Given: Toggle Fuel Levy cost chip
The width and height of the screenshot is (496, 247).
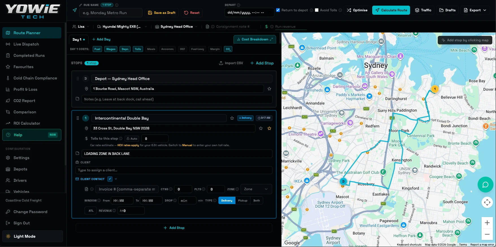Looking at the screenshot, I should tap(198, 49).
